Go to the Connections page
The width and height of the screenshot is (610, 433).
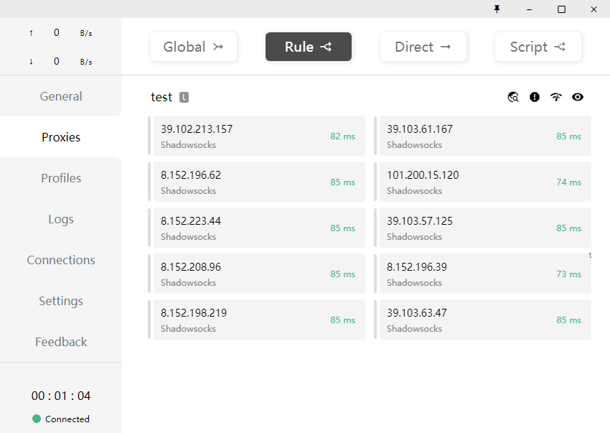click(61, 260)
